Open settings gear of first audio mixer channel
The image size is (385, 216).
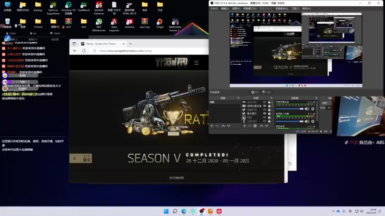tap(313, 109)
